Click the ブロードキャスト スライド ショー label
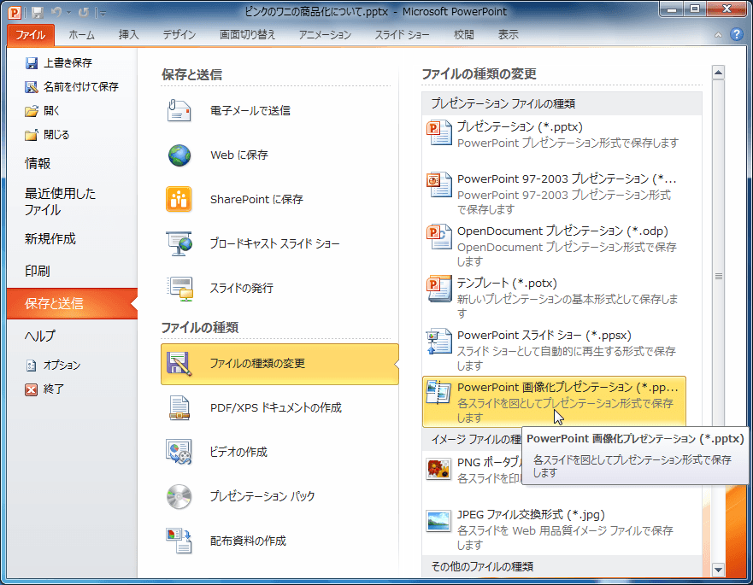Image resolution: width=753 pixels, height=585 pixels. pos(274,243)
